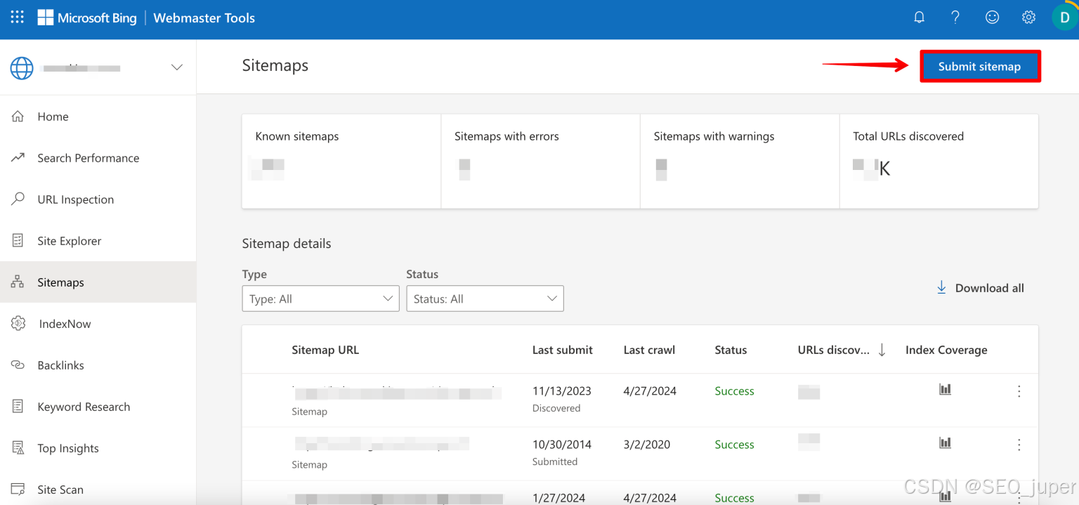Viewport: 1079px width, 505px height.
Task: Open the help question mark icon
Action: coord(955,18)
